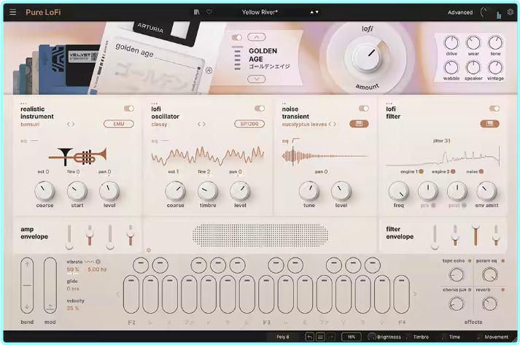
Task: Click the keyboard icon in noise transient
Action: [359, 124]
